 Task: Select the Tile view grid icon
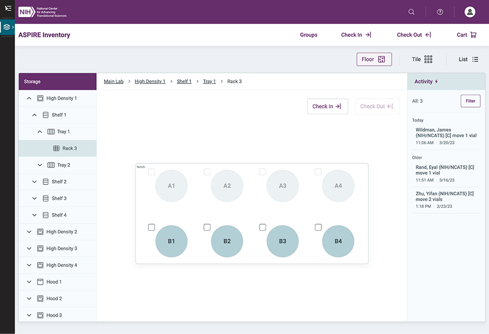click(x=430, y=59)
